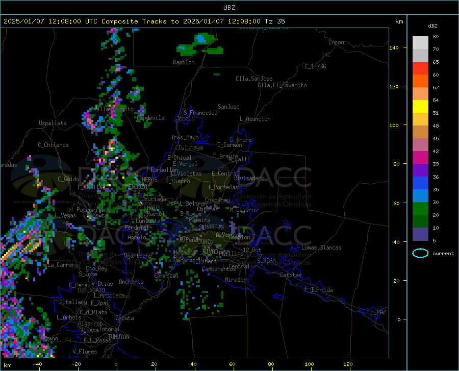Select the Zapata label
Image resolution: width=459 pixels, height=371 pixels.
pyautogui.click(x=125, y=318)
